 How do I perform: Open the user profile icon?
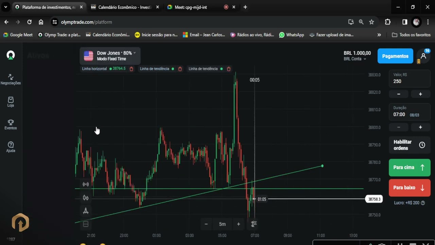pyautogui.click(x=423, y=56)
